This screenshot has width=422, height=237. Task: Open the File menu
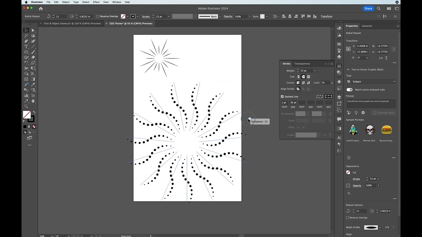pyautogui.click(x=48, y=2)
